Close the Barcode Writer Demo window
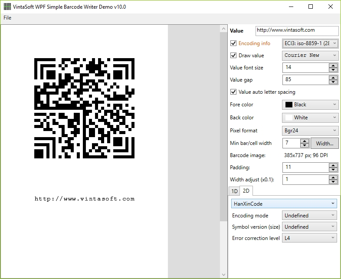This screenshot has height=279, width=341. (330, 7)
